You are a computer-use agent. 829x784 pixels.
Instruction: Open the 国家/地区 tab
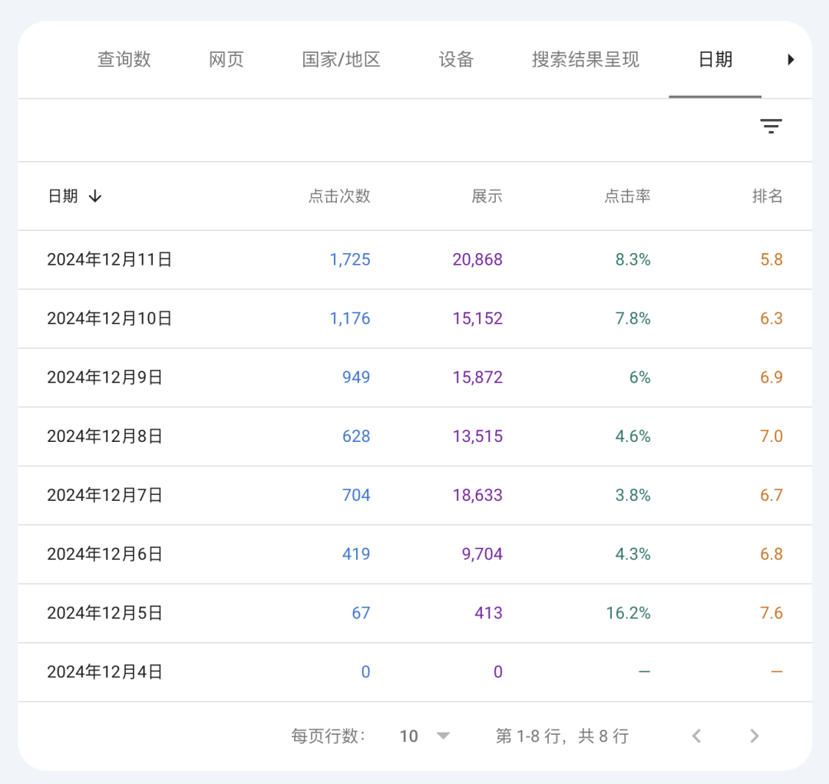341,59
